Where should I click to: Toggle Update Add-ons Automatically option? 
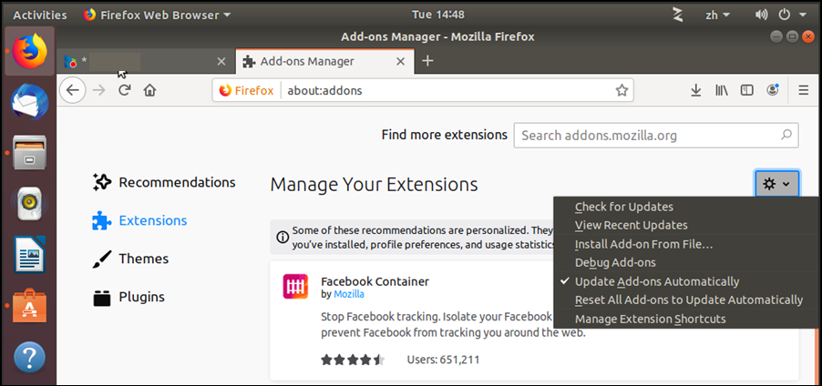[x=656, y=281]
